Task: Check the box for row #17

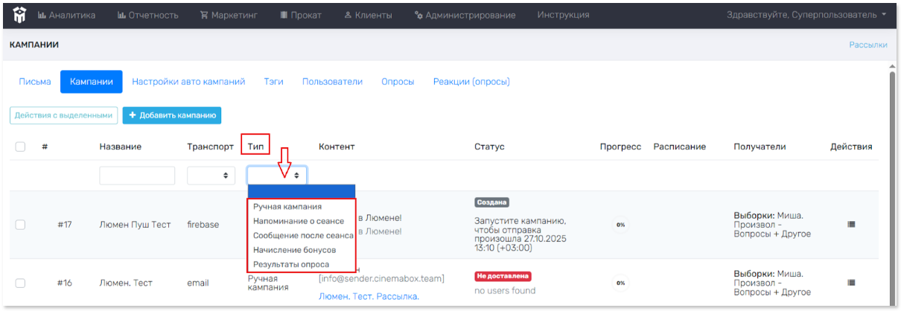Action: (x=21, y=224)
